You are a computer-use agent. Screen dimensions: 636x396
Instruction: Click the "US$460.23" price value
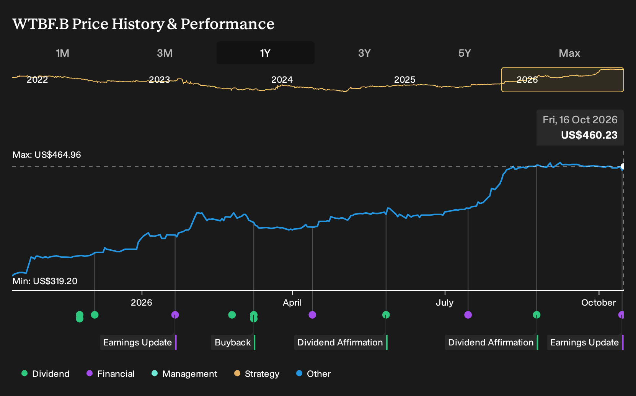pos(589,135)
